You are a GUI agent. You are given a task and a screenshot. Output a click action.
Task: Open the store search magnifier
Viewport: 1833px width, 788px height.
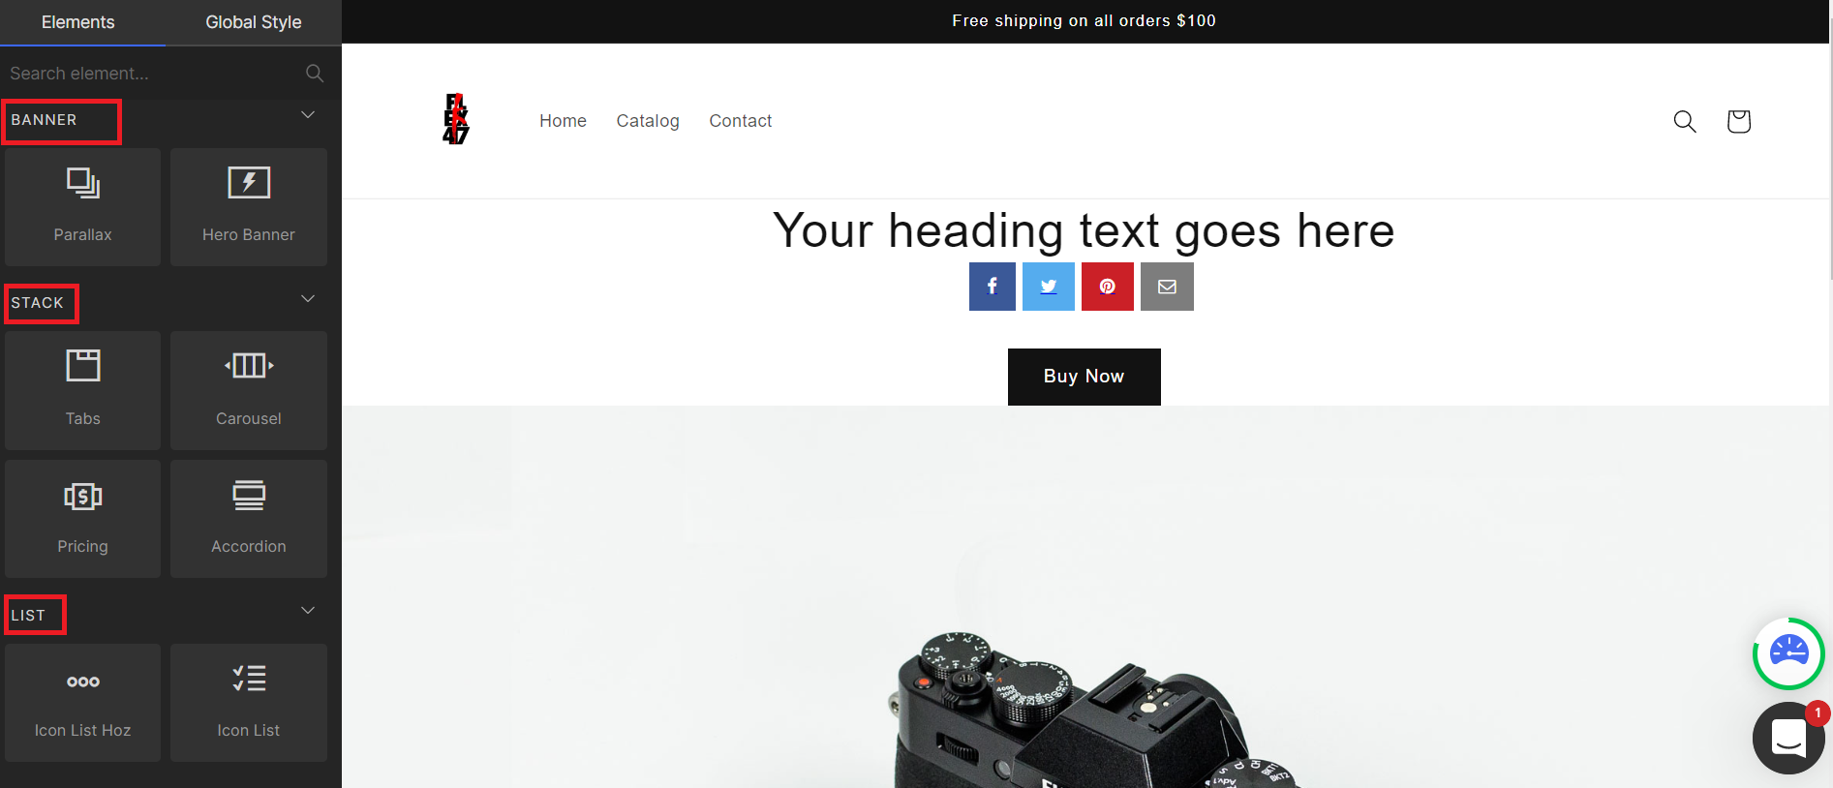[1685, 121]
